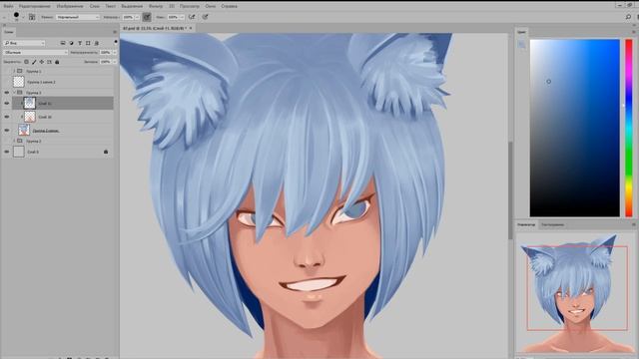
Task: Open the Layers panel flyout menu
Action: pos(115,32)
